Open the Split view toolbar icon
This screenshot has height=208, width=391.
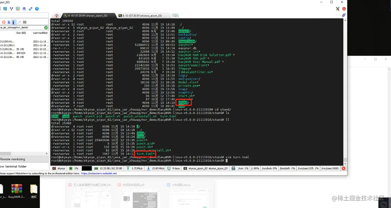(x=5, y=9)
